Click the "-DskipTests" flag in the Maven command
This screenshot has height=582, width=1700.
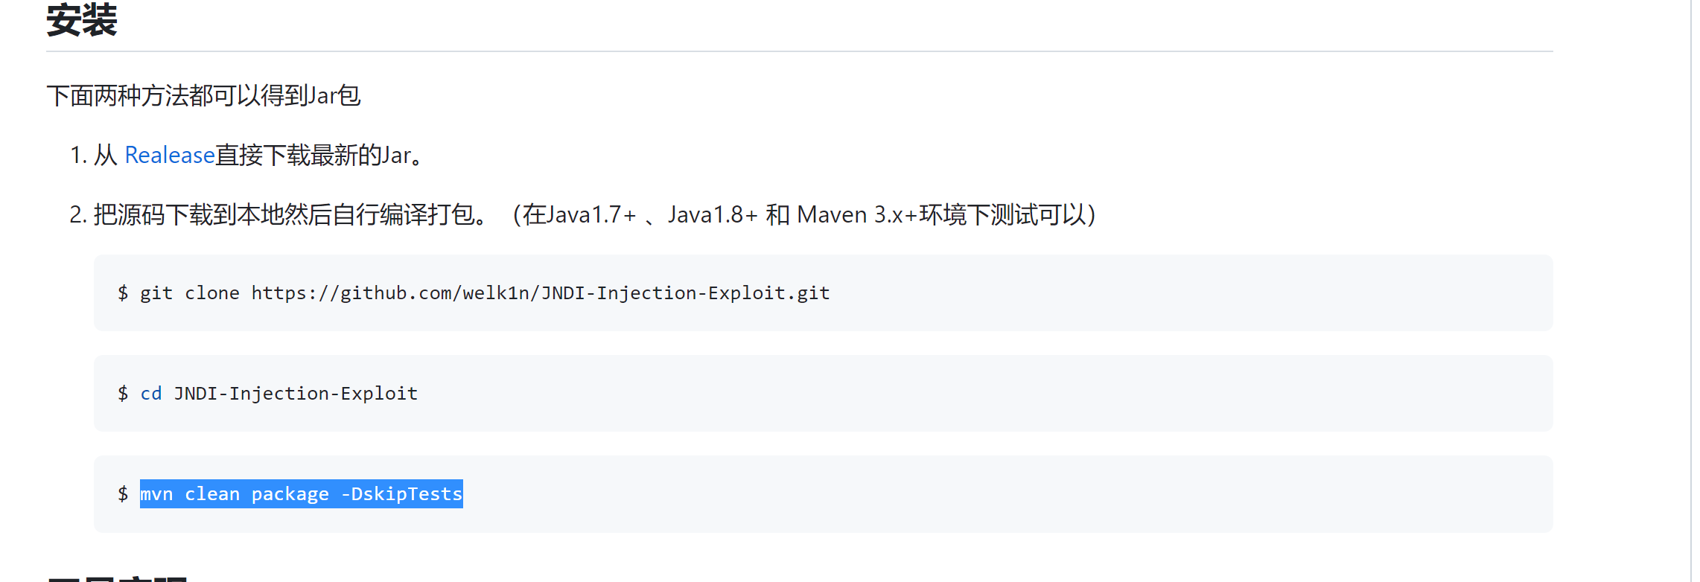click(402, 494)
